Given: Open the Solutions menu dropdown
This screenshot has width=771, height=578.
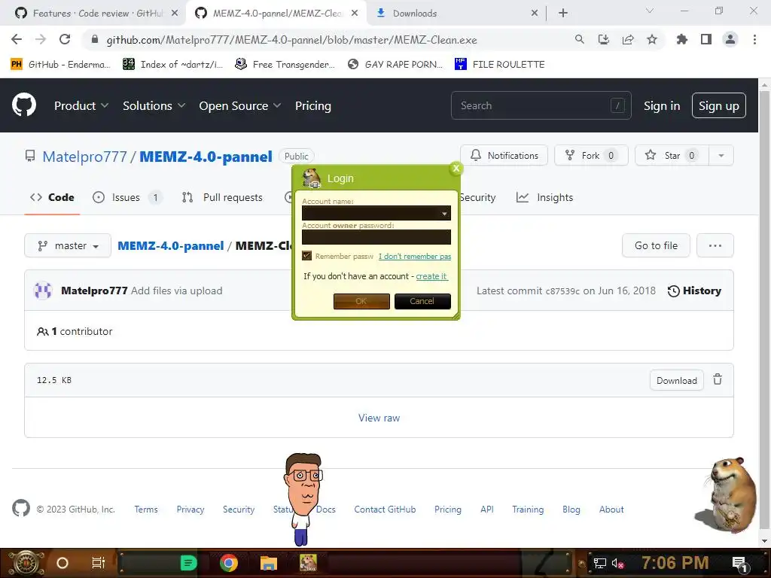Looking at the screenshot, I should pyautogui.click(x=154, y=105).
